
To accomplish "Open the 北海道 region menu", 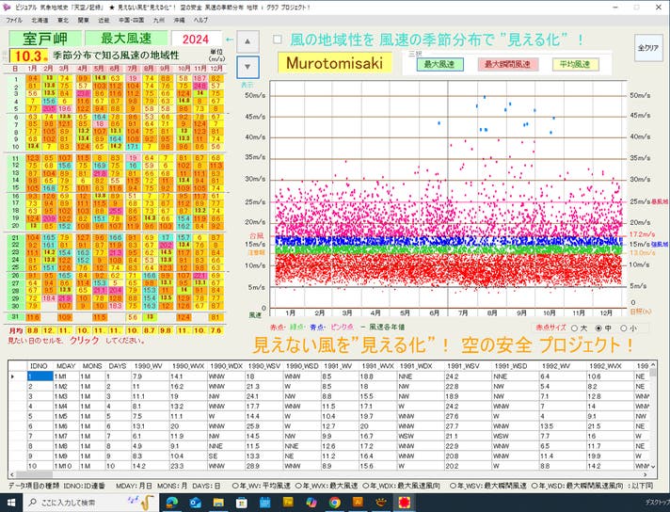I will click(40, 20).
